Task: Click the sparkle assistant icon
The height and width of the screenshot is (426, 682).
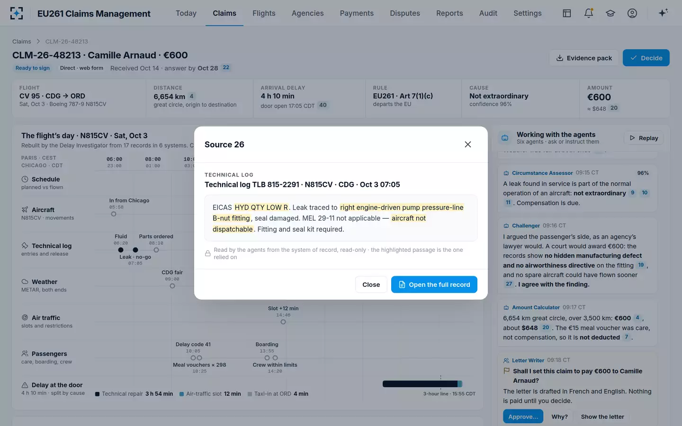Action: coord(663,13)
